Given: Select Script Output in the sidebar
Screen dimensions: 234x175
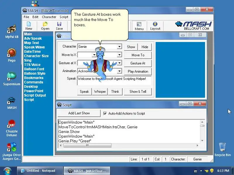Looking at the screenshot, I should pyautogui.click(x=35, y=95).
